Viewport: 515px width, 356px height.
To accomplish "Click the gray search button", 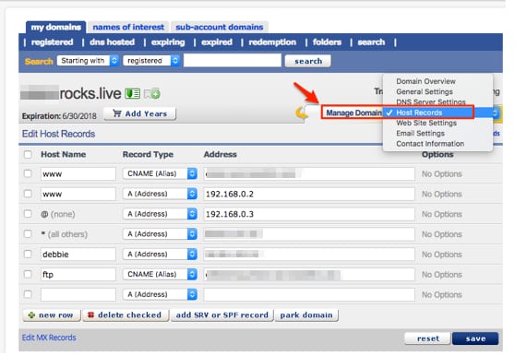I will (x=307, y=61).
